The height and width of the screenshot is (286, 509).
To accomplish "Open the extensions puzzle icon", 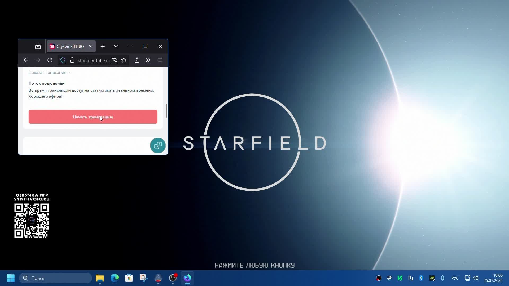I will (x=137, y=60).
